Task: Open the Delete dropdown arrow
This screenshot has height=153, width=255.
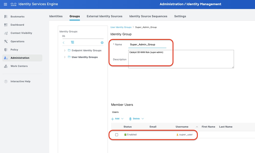Action: [x=143, y=119]
